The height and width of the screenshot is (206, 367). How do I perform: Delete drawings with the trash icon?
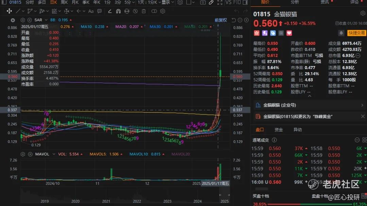tap(144, 11)
